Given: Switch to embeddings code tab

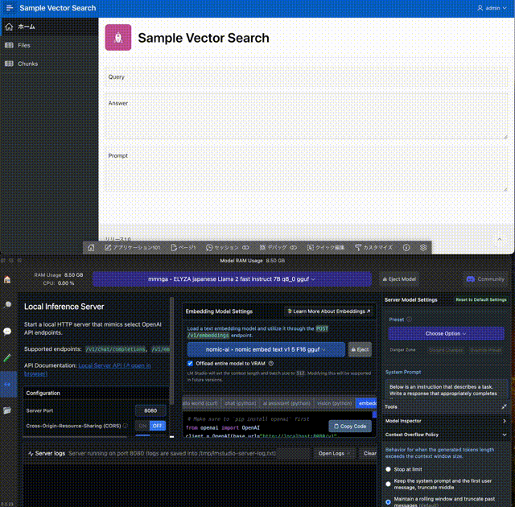Looking at the screenshot, I should click(366, 403).
